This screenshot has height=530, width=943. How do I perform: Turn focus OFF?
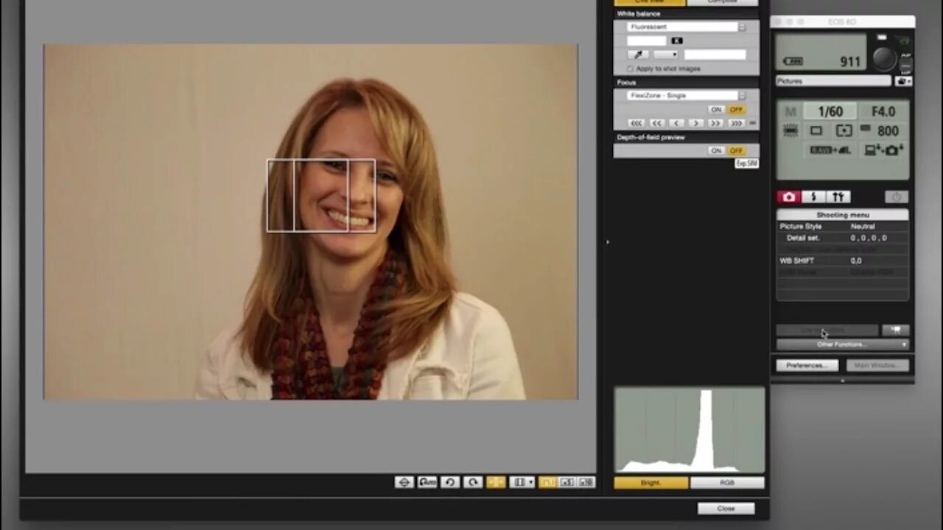point(736,110)
